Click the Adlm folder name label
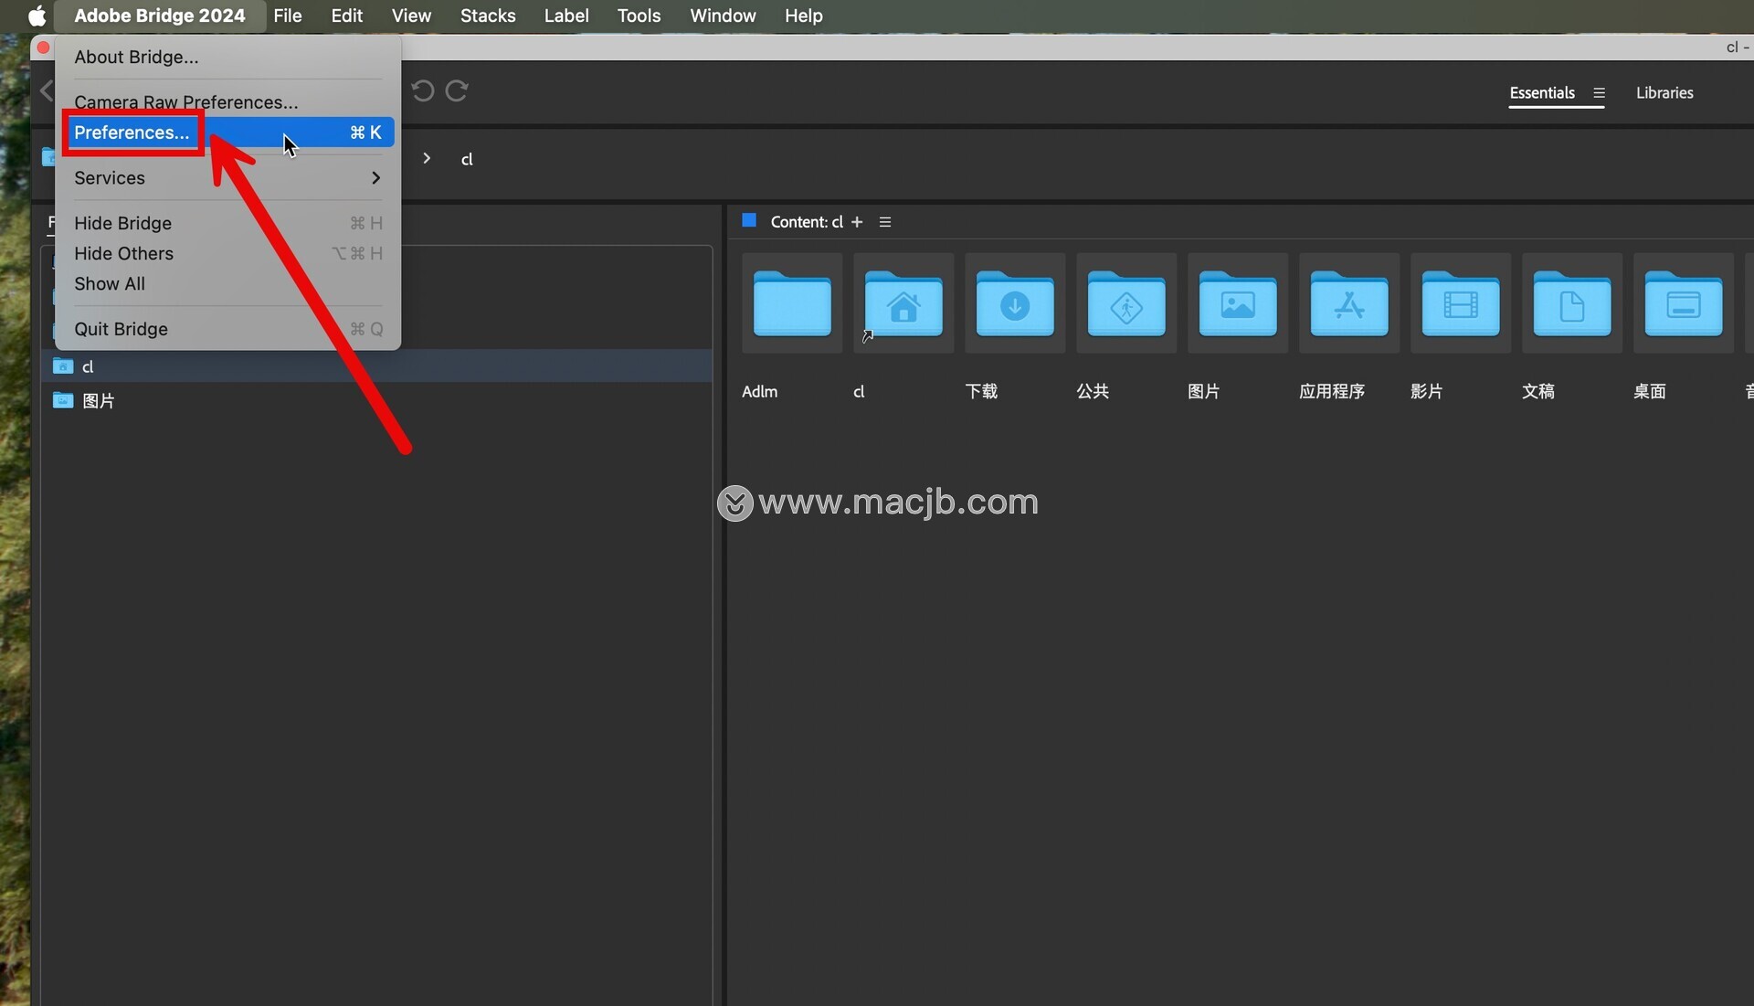Screen dimensions: 1754x1006 (759, 391)
